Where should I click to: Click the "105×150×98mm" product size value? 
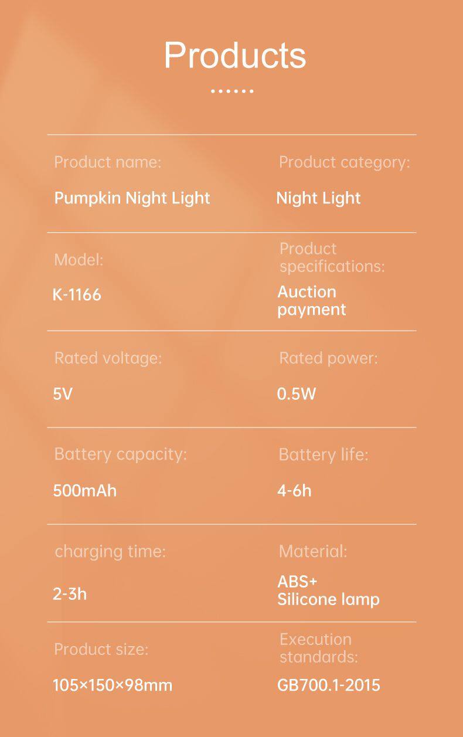[x=113, y=685]
